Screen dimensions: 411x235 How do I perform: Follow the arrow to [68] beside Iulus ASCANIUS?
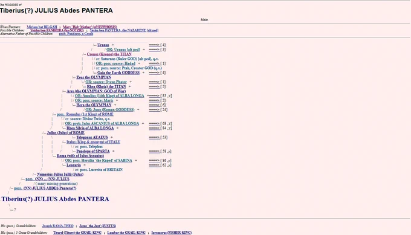pyautogui.click(x=154, y=123)
